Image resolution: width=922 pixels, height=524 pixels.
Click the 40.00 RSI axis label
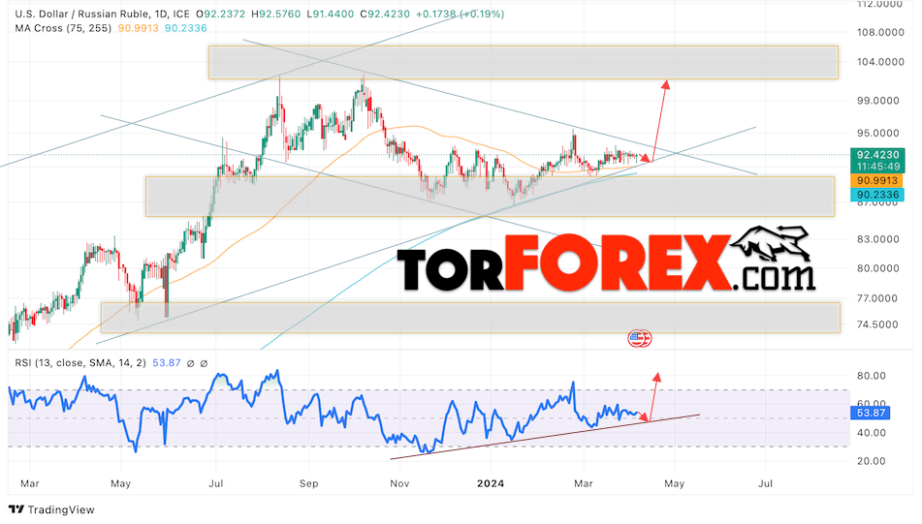(872, 433)
